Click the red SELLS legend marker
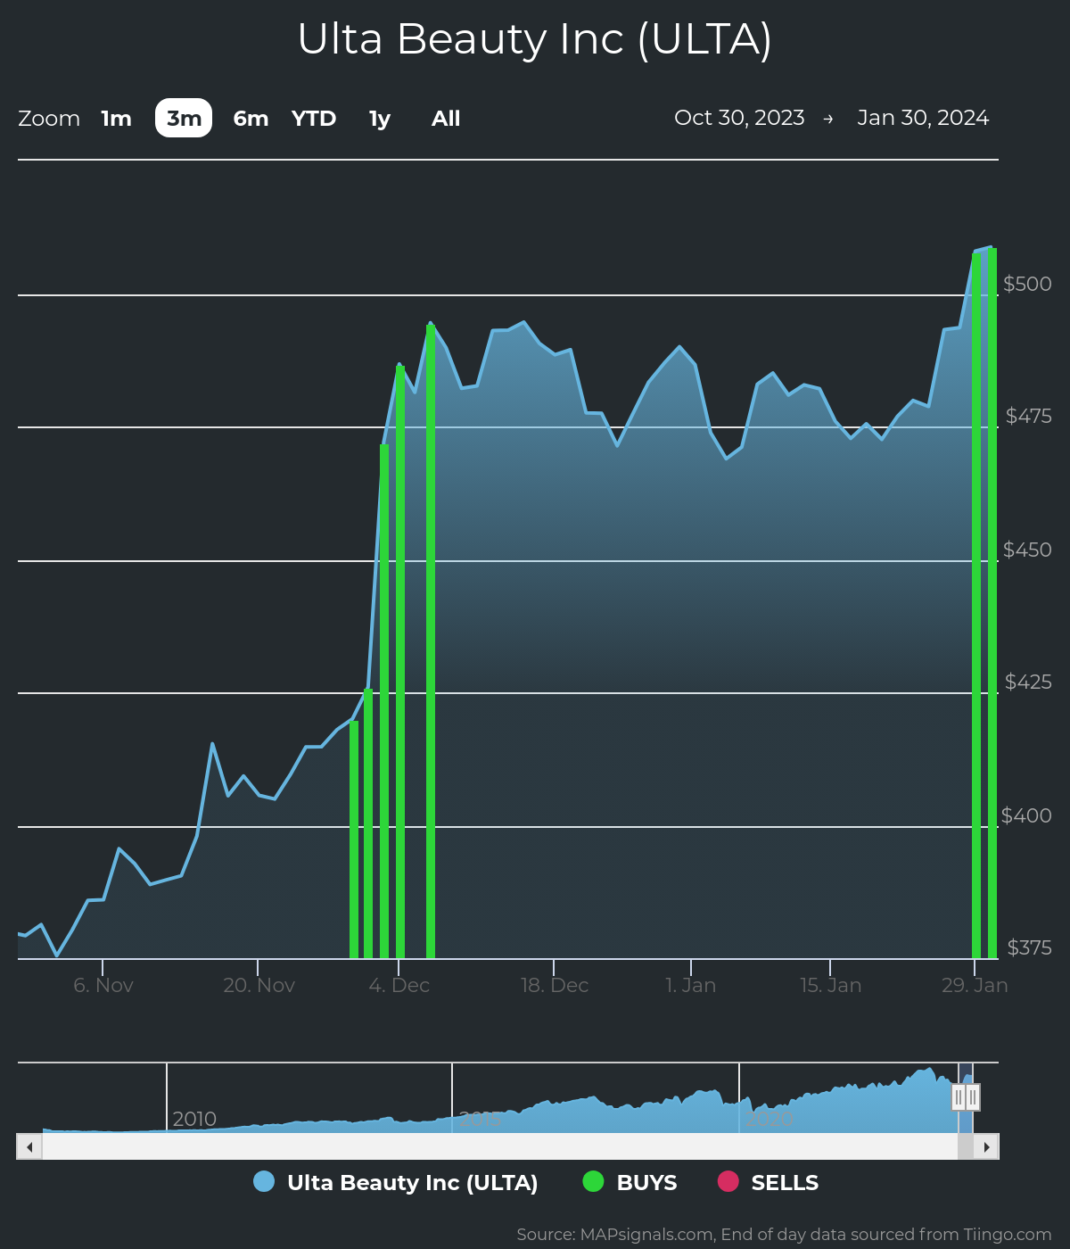Viewport: 1070px width, 1249px height. point(728,1181)
